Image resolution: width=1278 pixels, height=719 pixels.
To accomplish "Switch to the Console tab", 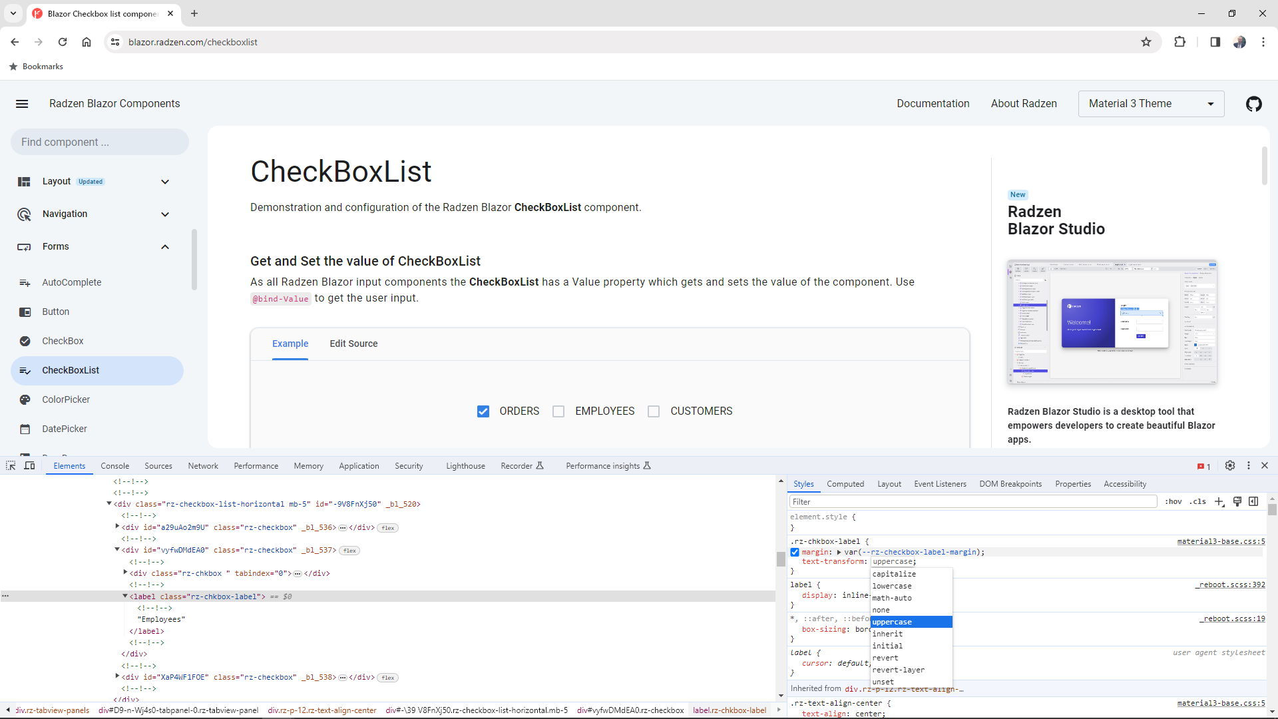I will click(115, 466).
